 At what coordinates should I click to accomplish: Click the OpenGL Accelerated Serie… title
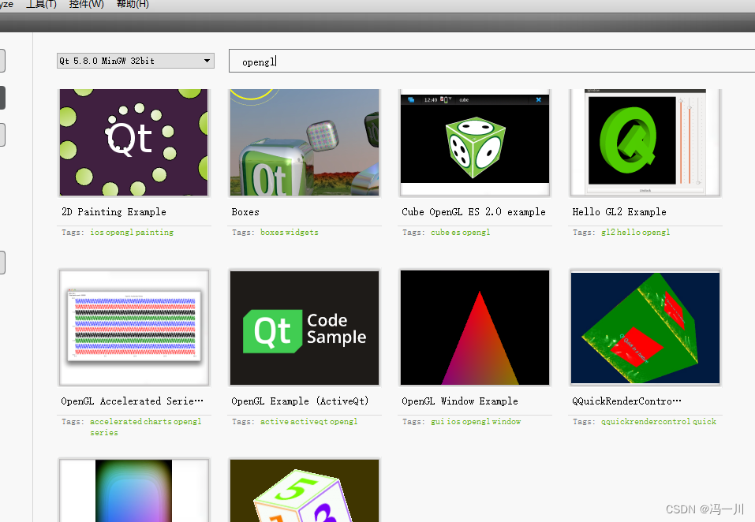tap(132, 401)
